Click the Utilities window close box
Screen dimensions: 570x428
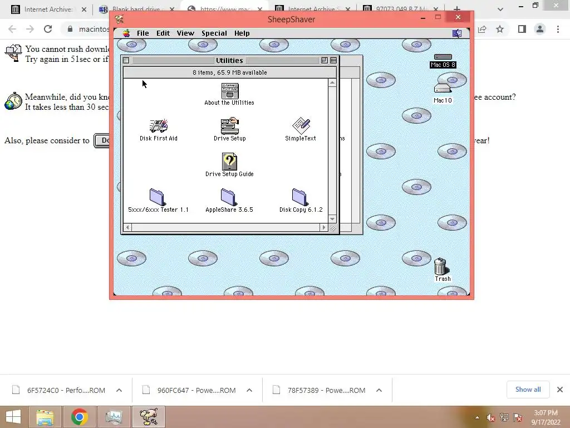click(126, 60)
